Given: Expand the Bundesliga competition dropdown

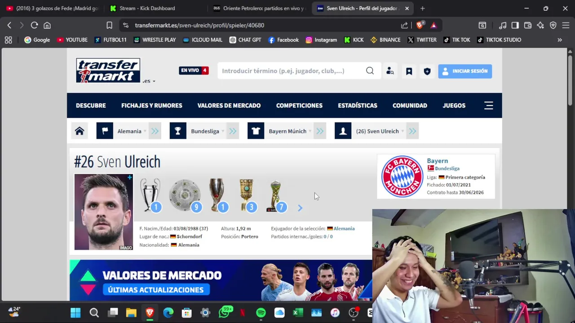Looking at the screenshot, I should pos(207,131).
